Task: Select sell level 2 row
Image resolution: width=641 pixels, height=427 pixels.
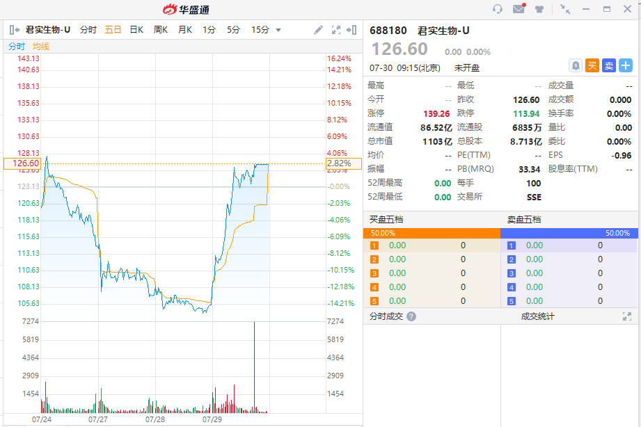Action: [569, 259]
